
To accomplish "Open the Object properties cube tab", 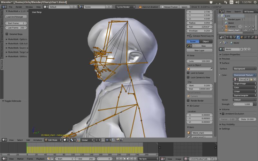I will (242, 37).
